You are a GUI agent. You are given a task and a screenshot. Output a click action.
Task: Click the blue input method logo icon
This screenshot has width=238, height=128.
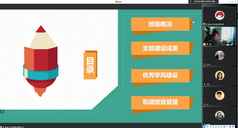click(x=204, y=127)
